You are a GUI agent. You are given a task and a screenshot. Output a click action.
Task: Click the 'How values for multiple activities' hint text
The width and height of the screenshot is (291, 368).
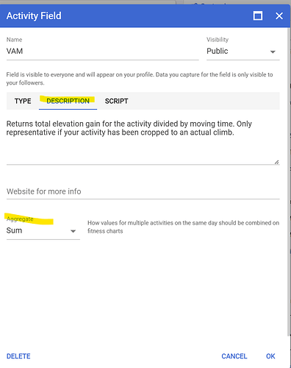(x=183, y=227)
